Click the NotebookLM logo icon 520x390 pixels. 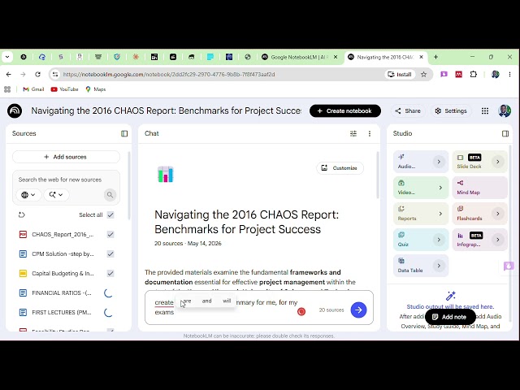[x=15, y=110]
